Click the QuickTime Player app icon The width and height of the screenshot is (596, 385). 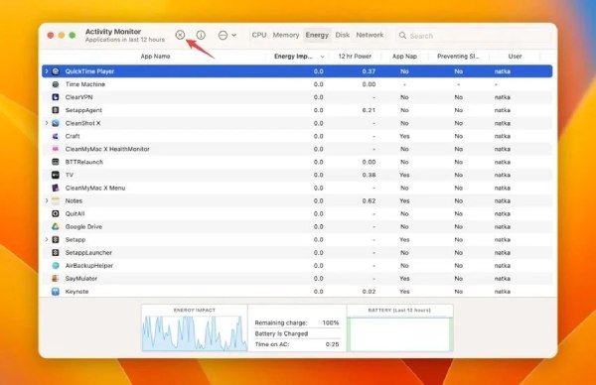pyautogui.click(x=56, y=71)
